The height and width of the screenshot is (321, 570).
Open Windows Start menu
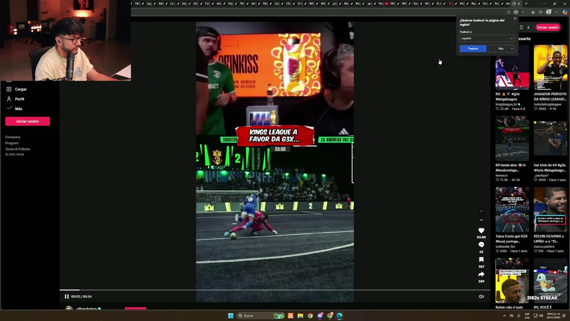pyautogui.click(x=231, y=316)
